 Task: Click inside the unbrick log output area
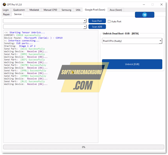coord(50,113)
